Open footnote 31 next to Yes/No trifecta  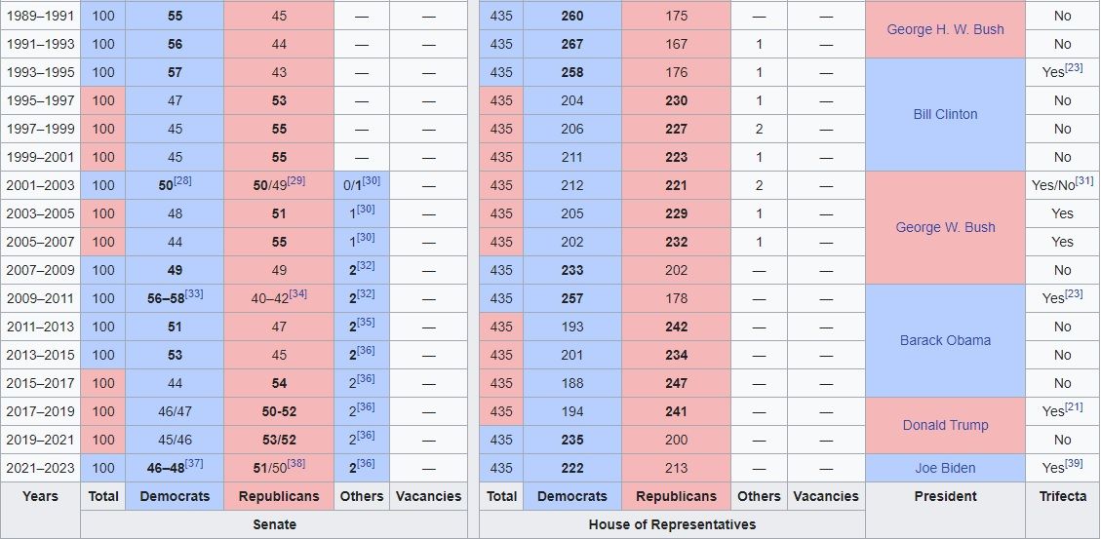click(1084, 181)
